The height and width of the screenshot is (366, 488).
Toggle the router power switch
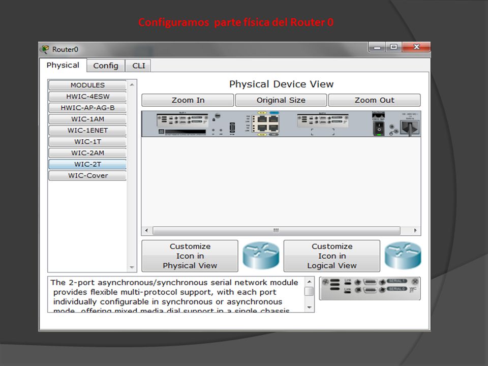[x=379, y=128]
